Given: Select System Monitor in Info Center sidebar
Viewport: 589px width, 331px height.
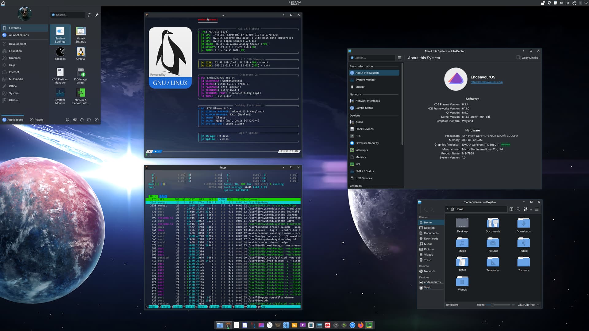Looking at the screenshot, I should [374, 80].
